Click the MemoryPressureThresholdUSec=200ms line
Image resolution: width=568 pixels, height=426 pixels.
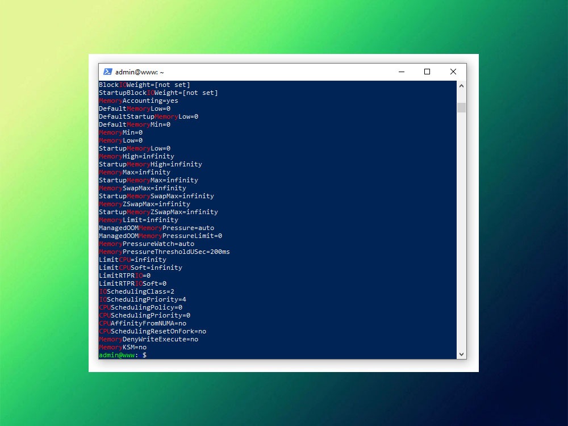tap(164, 252)
